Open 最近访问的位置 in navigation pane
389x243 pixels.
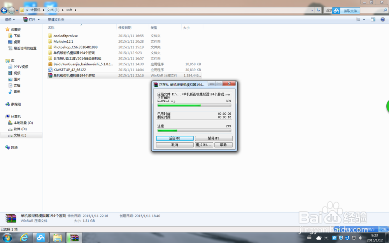[x=25, y=48]
